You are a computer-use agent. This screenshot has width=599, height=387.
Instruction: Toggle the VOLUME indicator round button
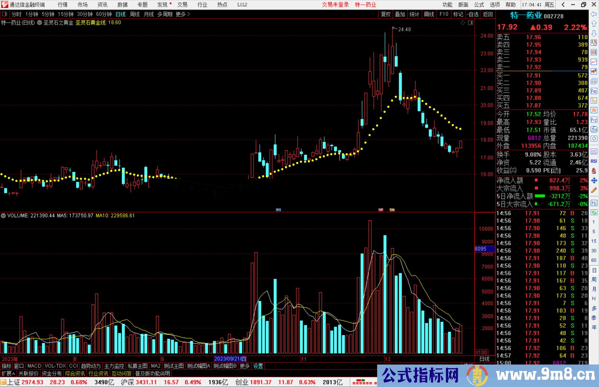point(3,216)
